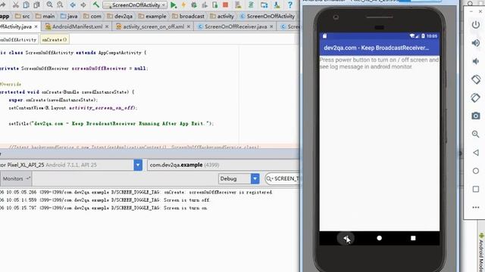
Task: Open the com.dev2qa.example process dropdown
Action: (x=224, y=165)
